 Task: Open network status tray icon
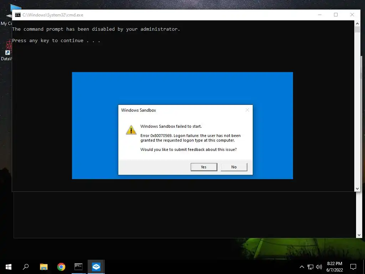coord(310,267)
